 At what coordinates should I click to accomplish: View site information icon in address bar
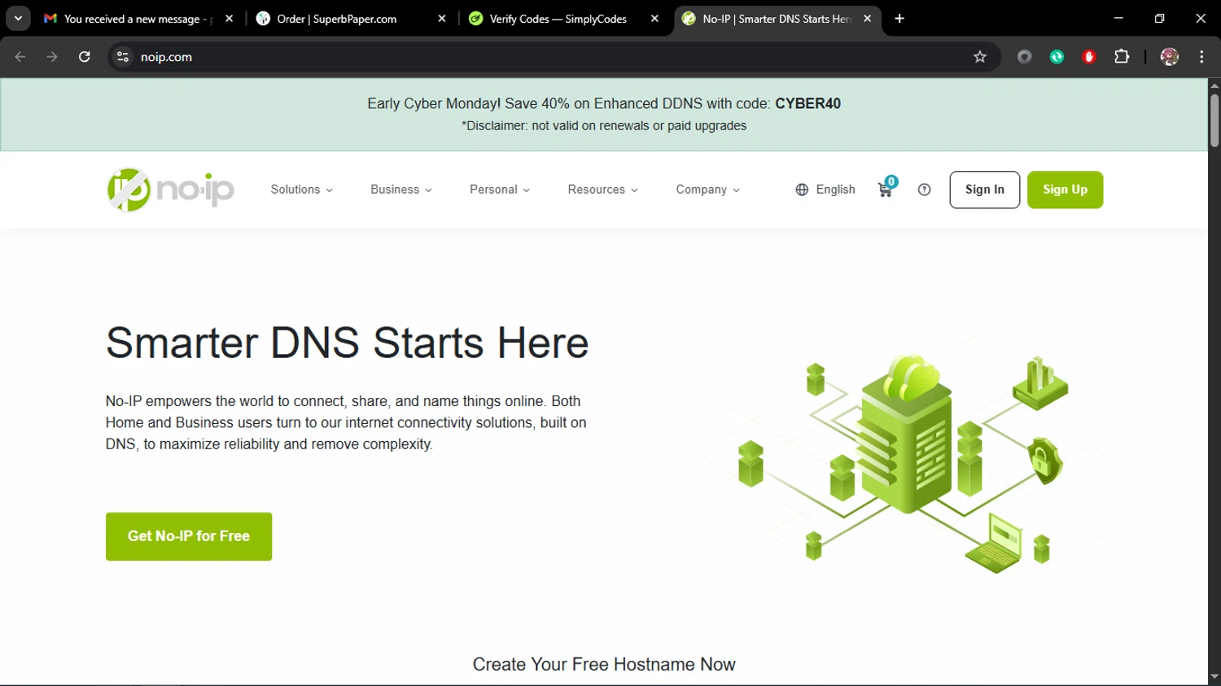[x=123, y=56]
